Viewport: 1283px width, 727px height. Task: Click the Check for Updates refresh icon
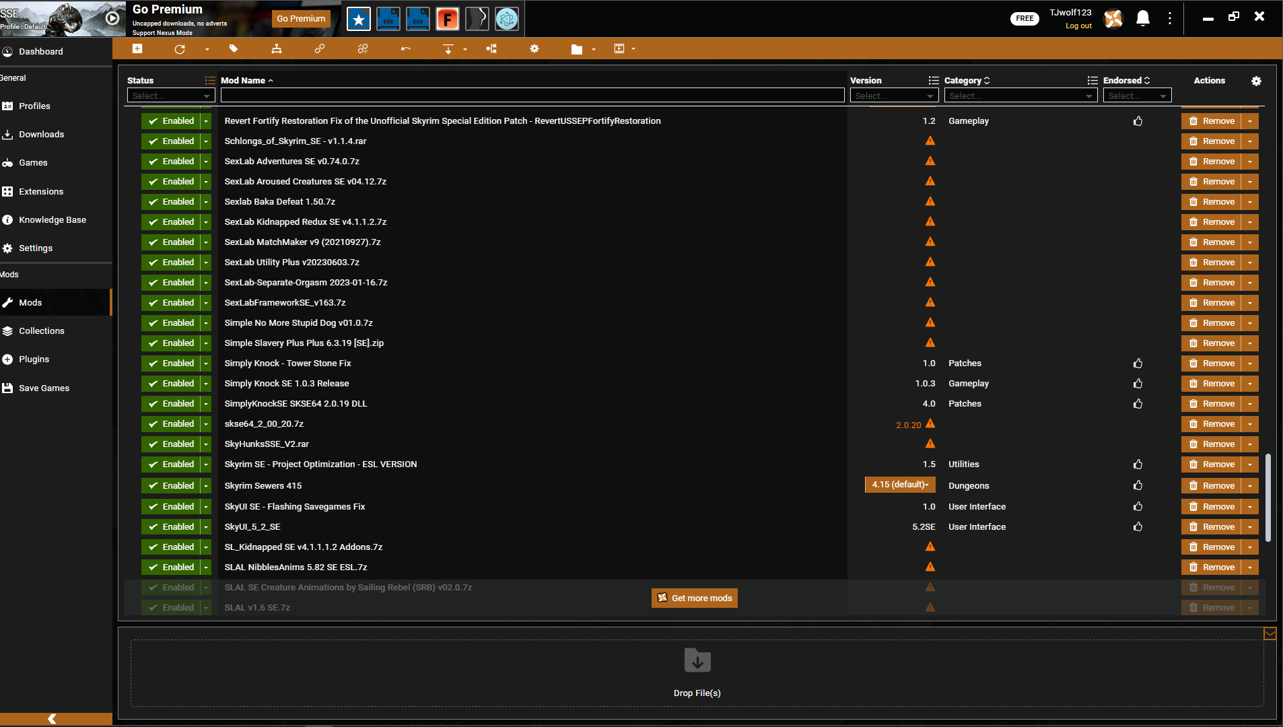[x=180, y=48]
